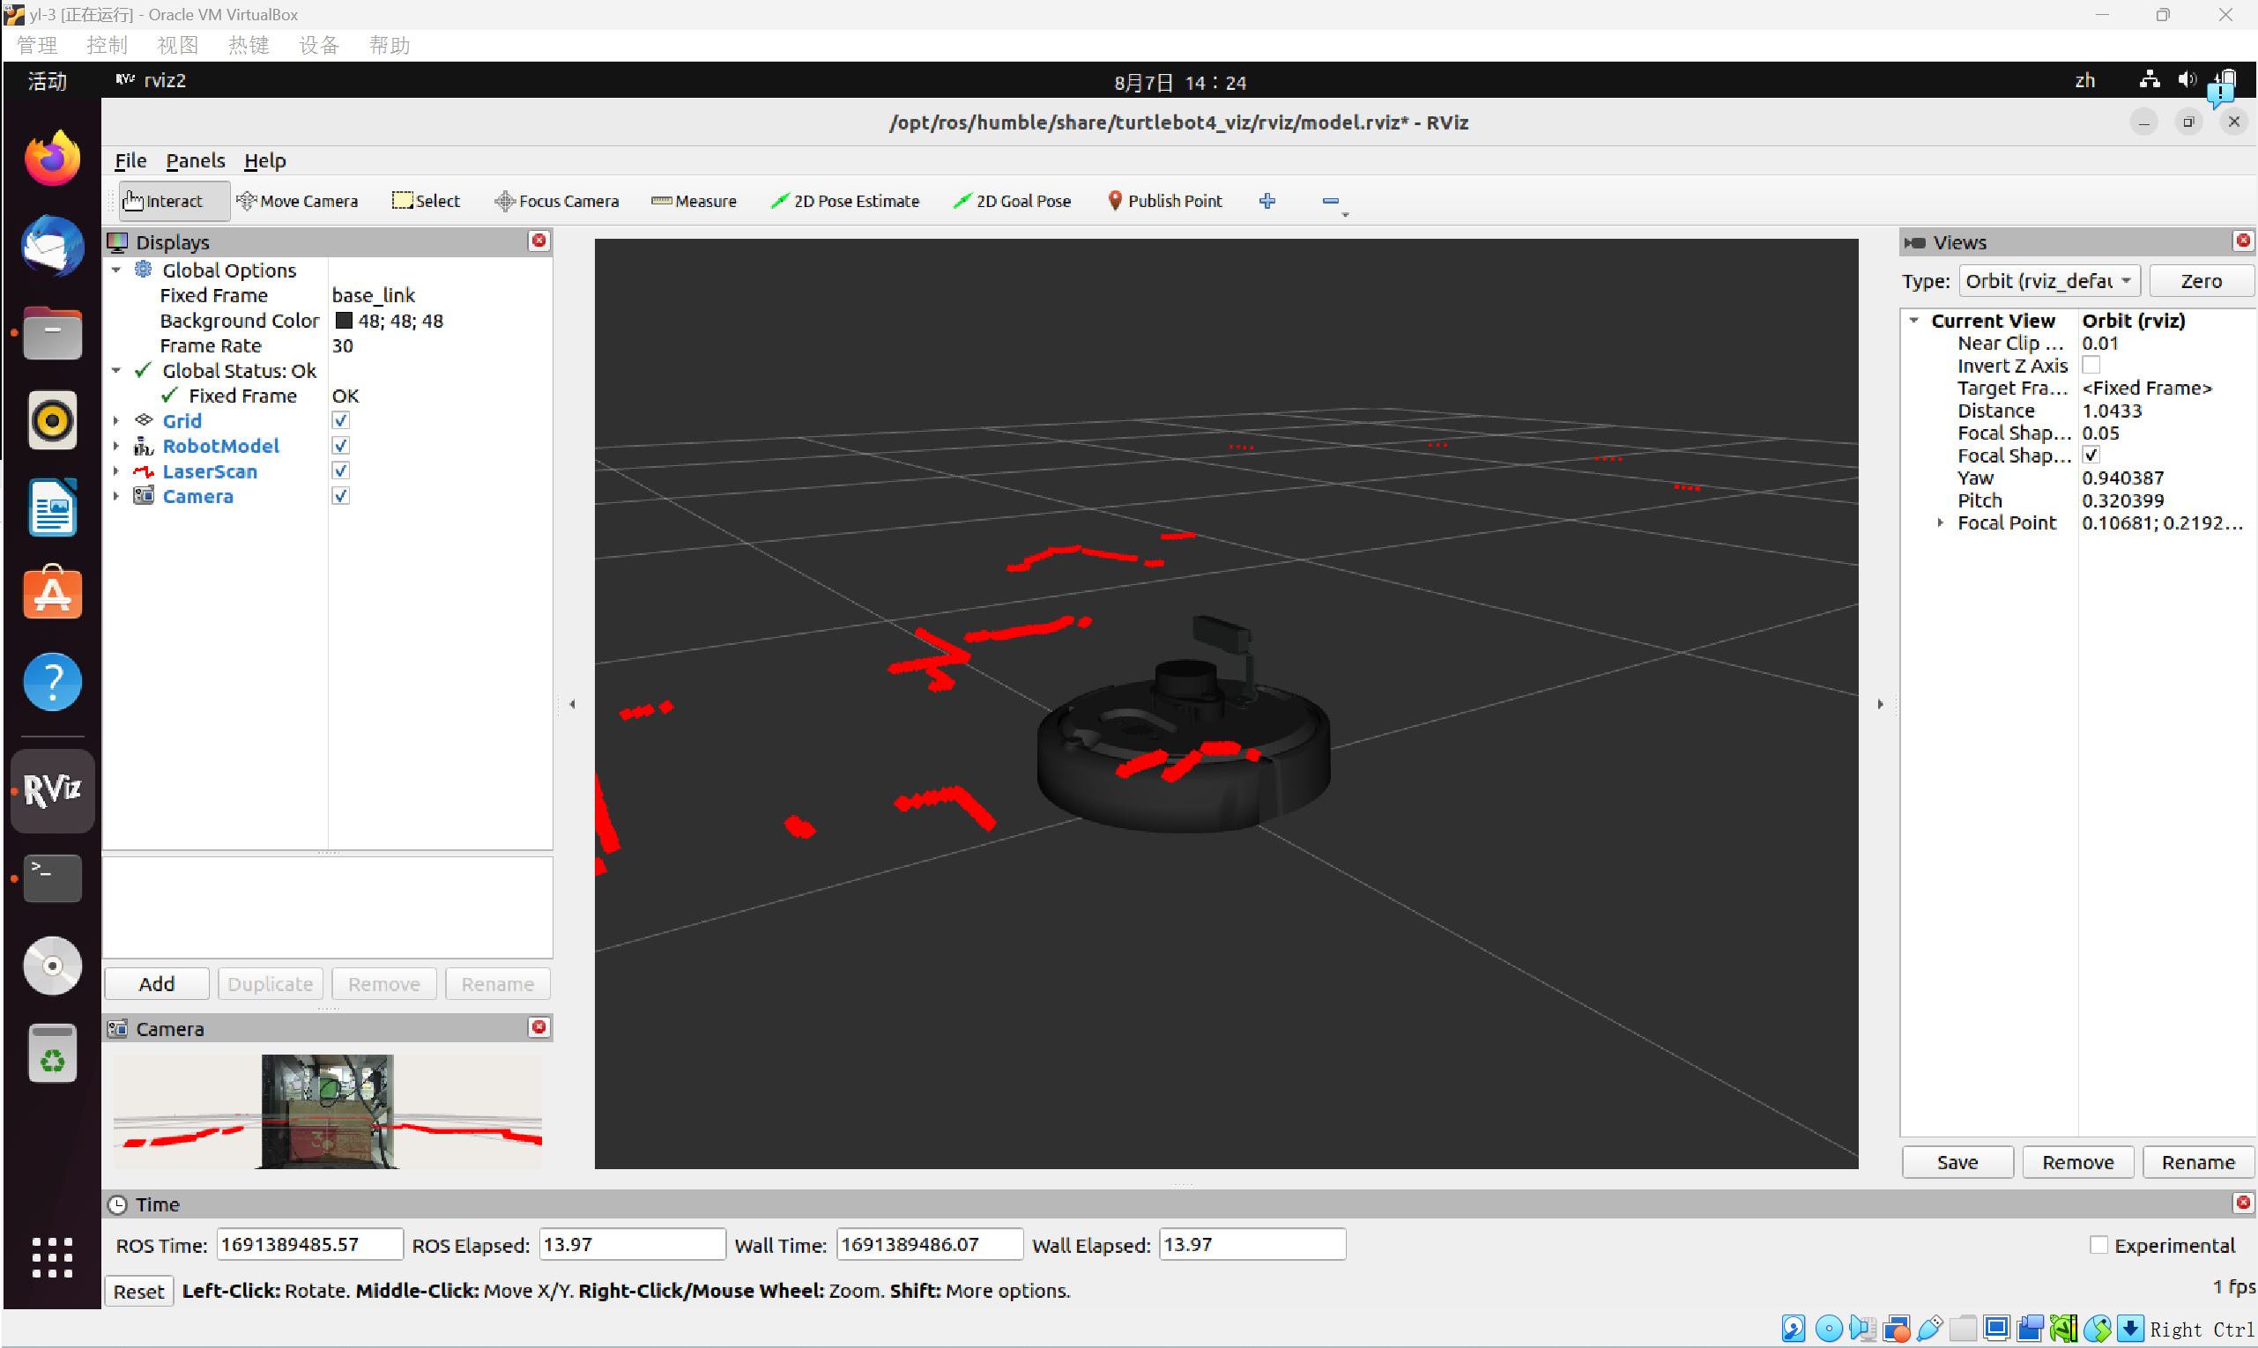Image resolution: width=2258 pixels, height=1348 pixels.
Task: Open the File menu
Action: coord(130,160)
